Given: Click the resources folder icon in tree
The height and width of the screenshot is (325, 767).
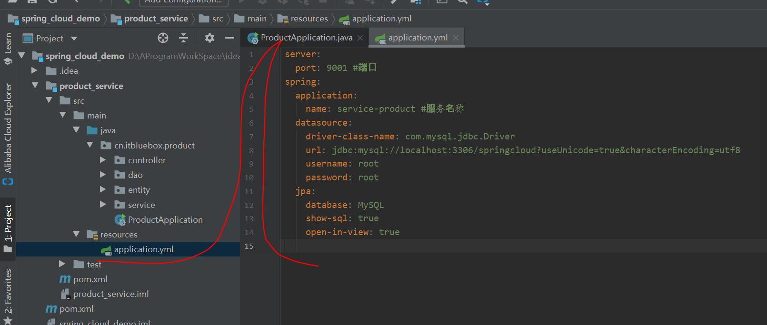Looking at the screenshot, I should tap(92, 235).
